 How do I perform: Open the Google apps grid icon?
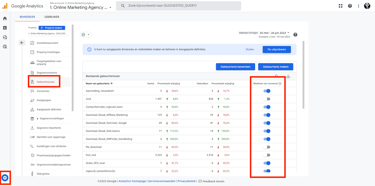[341, 6]
